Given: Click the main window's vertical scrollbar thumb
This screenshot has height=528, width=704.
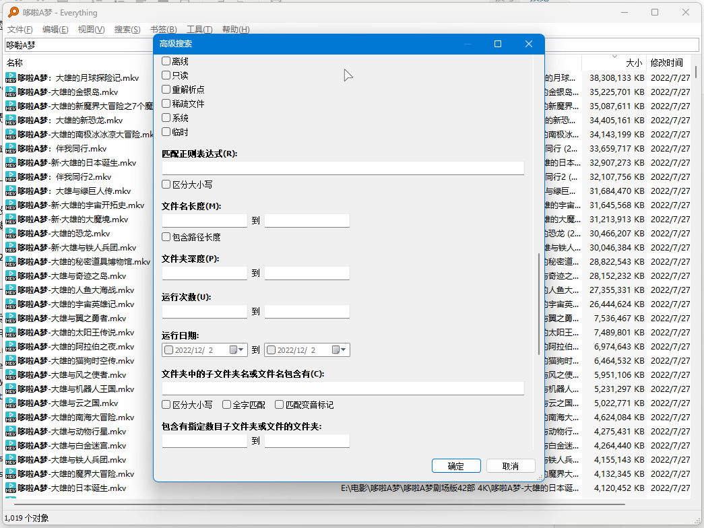Looking at the screenshot, I should [696, 72].
